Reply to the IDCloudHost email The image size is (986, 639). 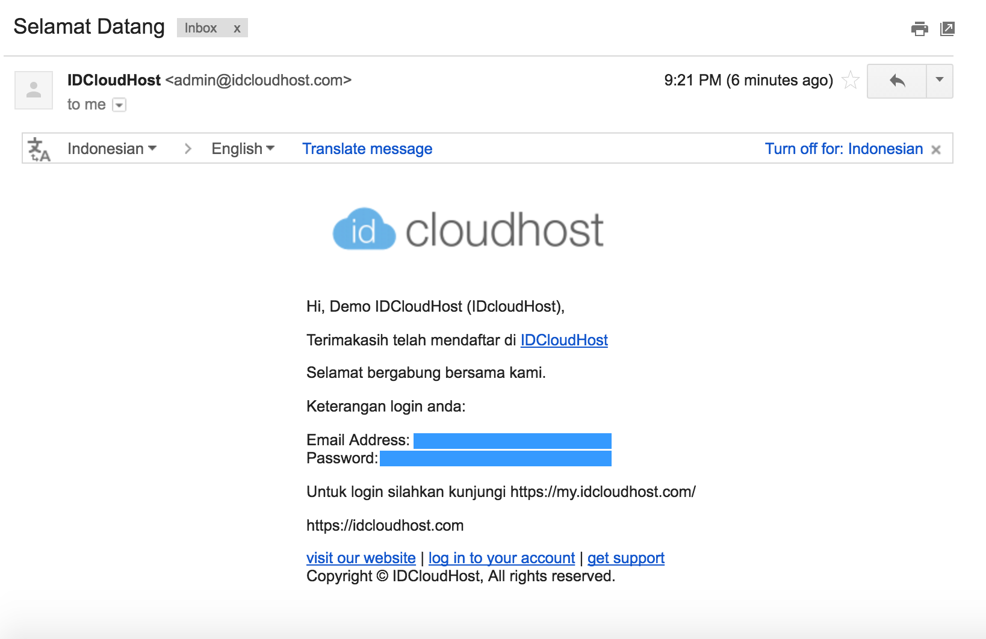pos(896,81)
